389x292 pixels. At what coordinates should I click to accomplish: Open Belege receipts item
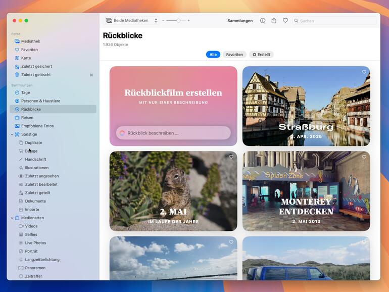tap(53, 151)
